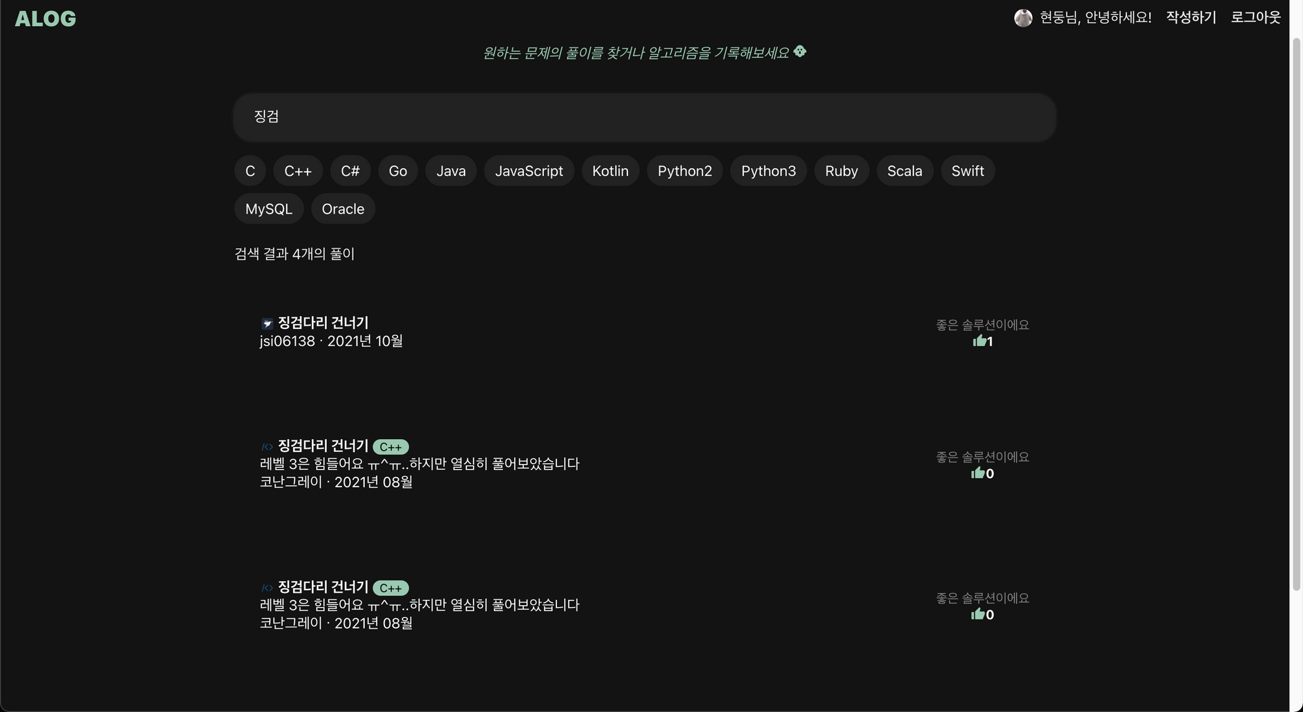The height and width of the screenshot is (712, 1303).
Task: Click the thumbs-up icon on the bottom post
Action: (980, 614)
